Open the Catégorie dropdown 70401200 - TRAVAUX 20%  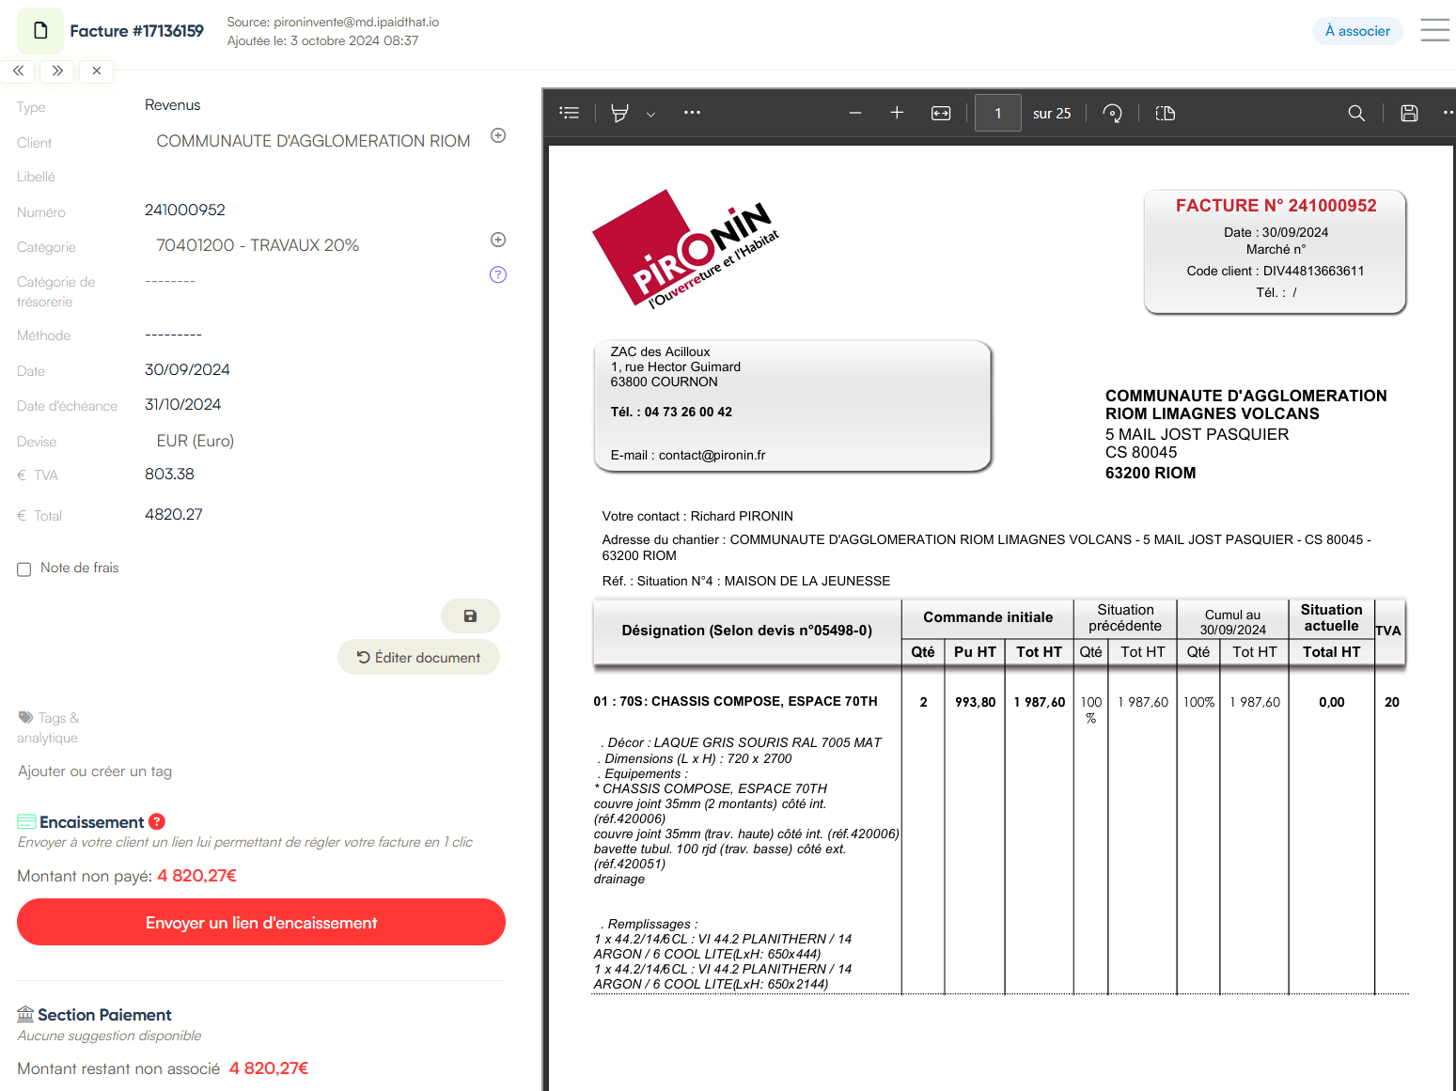(x=258, y=245)
